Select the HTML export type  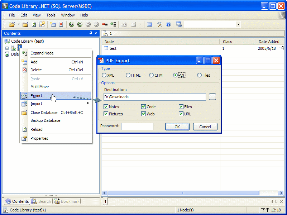pos(128,75)
